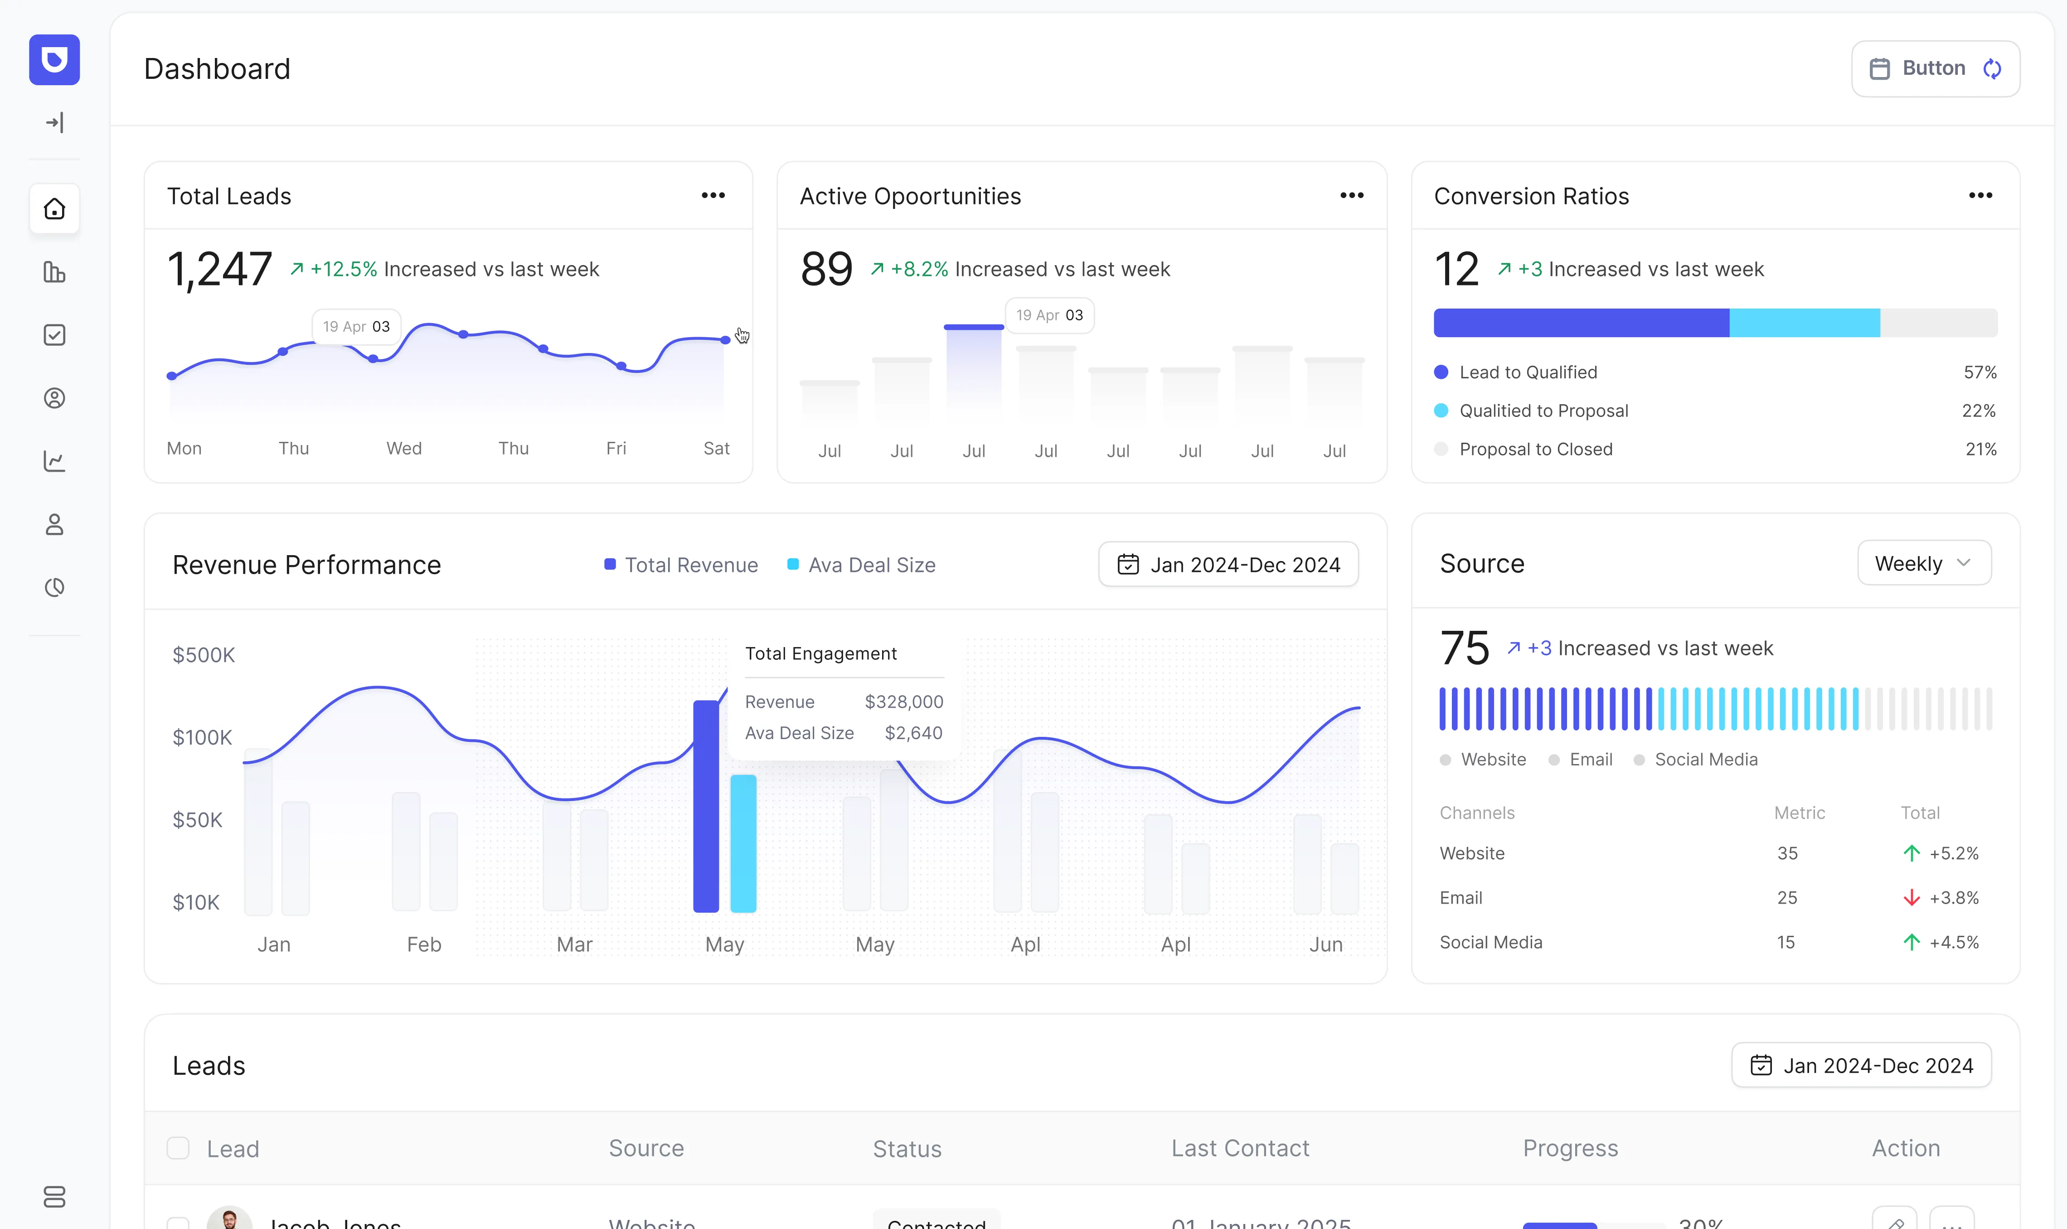Open the sidebar menu icon at bottom

[x=54, y=1198]
